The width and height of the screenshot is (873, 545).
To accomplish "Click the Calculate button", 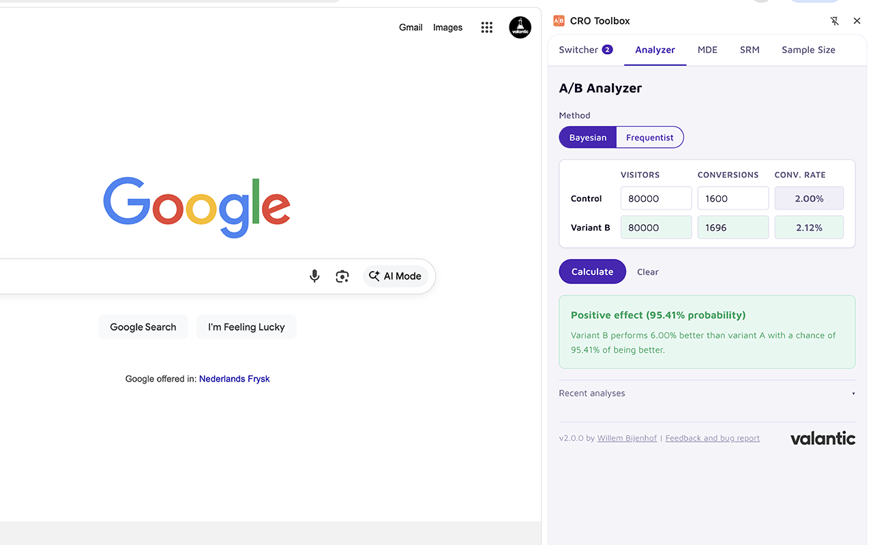I will tap(592, 271).
